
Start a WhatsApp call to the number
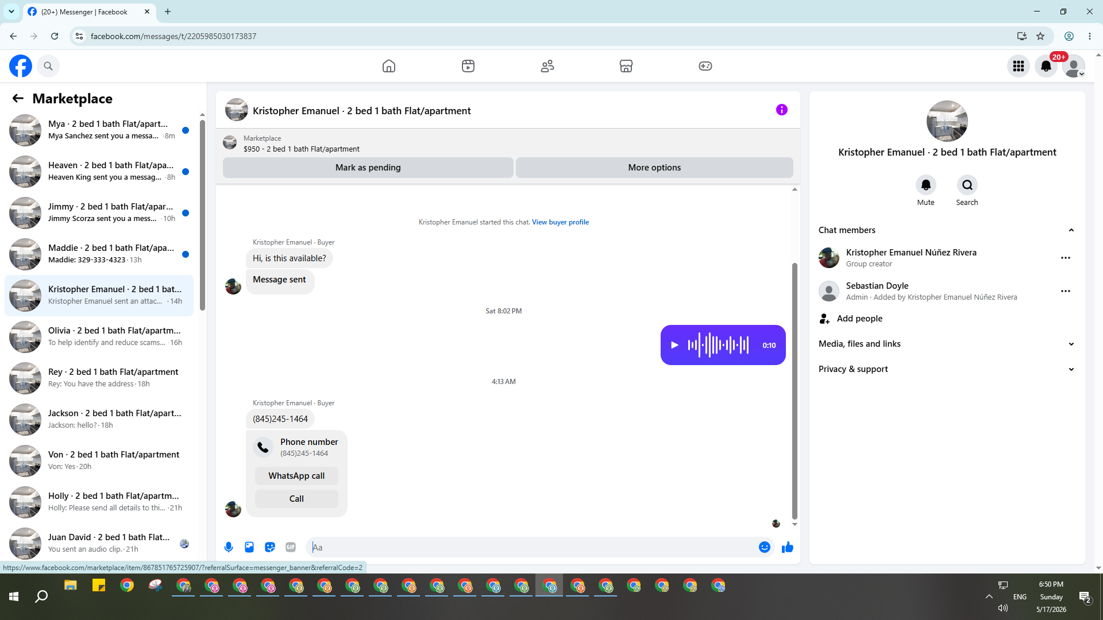[296, 476]
